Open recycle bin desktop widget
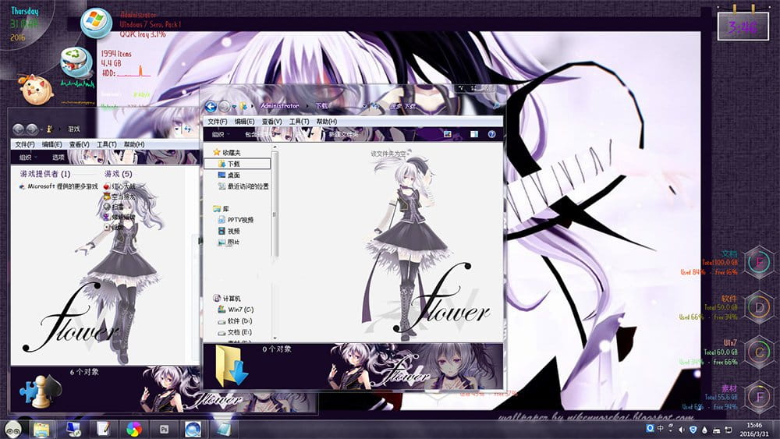Viewport: 780px width, 439px height. 76,62
